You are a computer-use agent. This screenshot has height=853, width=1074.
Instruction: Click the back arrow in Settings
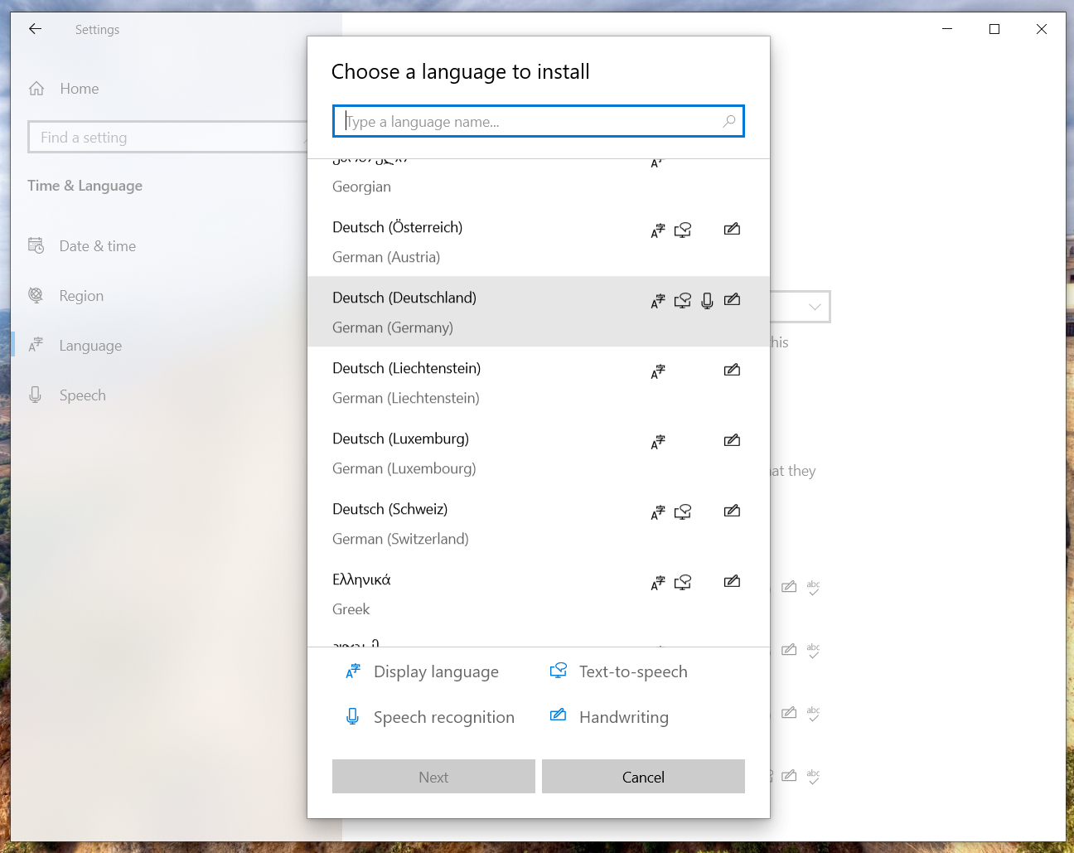(35, 29)
